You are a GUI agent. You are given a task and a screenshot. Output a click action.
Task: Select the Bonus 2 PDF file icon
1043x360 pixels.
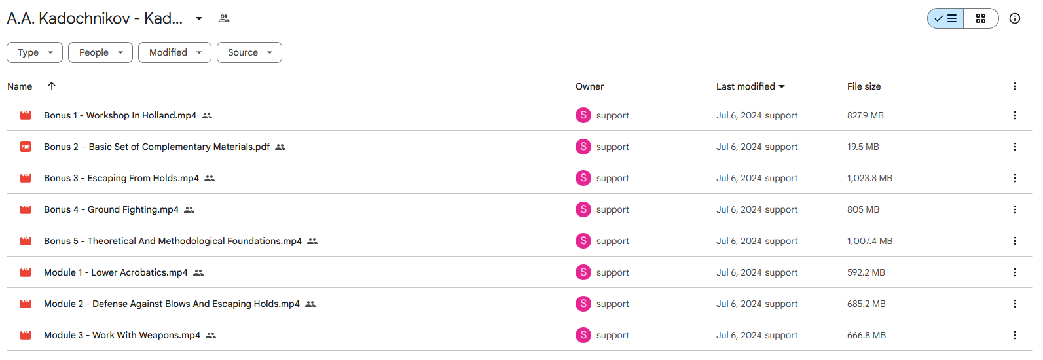26,147
